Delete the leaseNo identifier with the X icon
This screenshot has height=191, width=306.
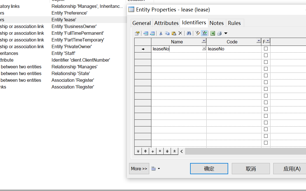(180, 33)
